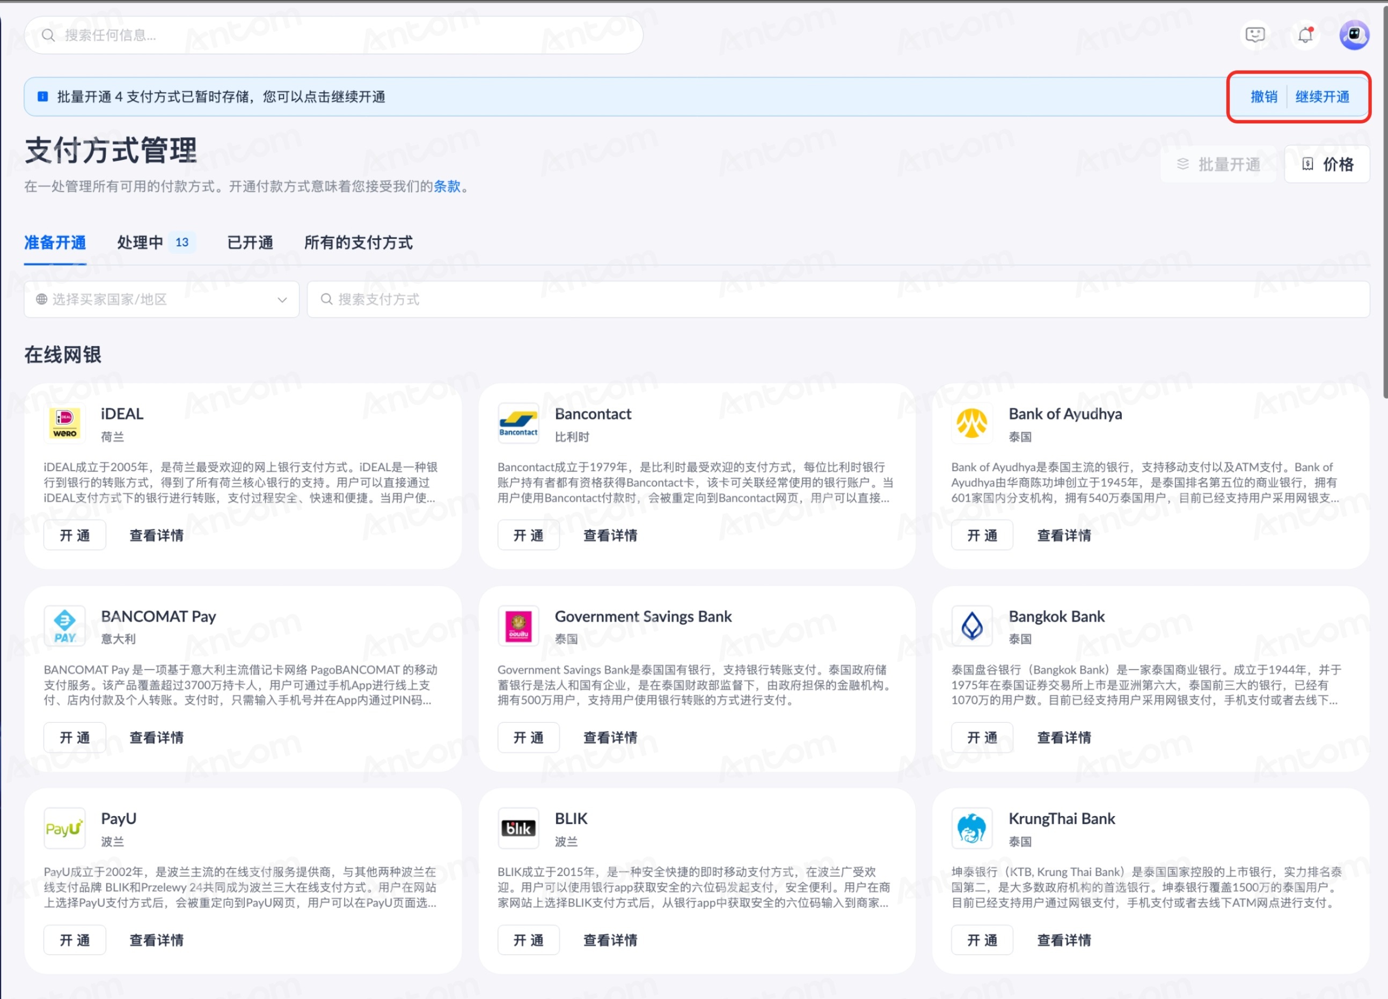The height and width of the screenshot is (999, 1388).
Task: Click the 批量开通 button
Action: click(x=1218, y=164)
